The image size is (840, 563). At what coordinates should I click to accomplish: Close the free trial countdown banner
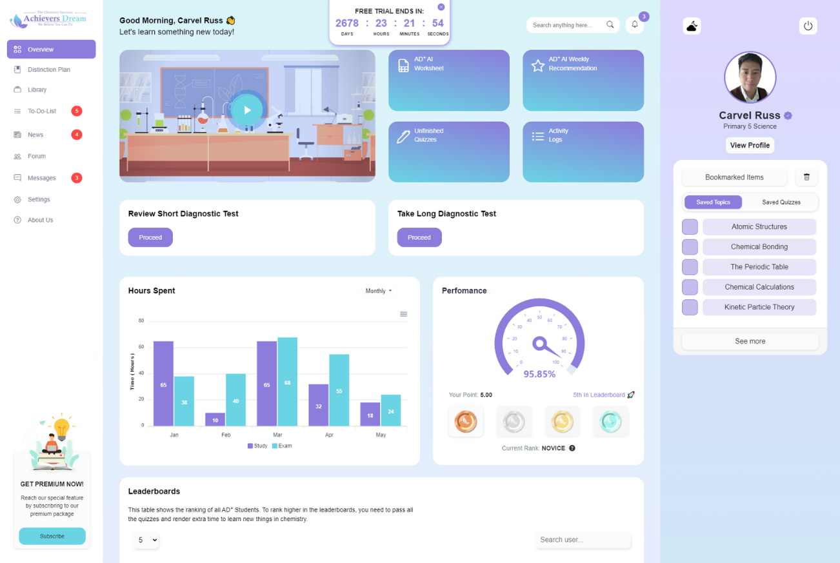(441, 7)
